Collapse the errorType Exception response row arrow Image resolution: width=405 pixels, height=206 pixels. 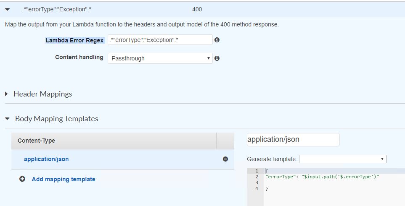[x=7, y=9]
